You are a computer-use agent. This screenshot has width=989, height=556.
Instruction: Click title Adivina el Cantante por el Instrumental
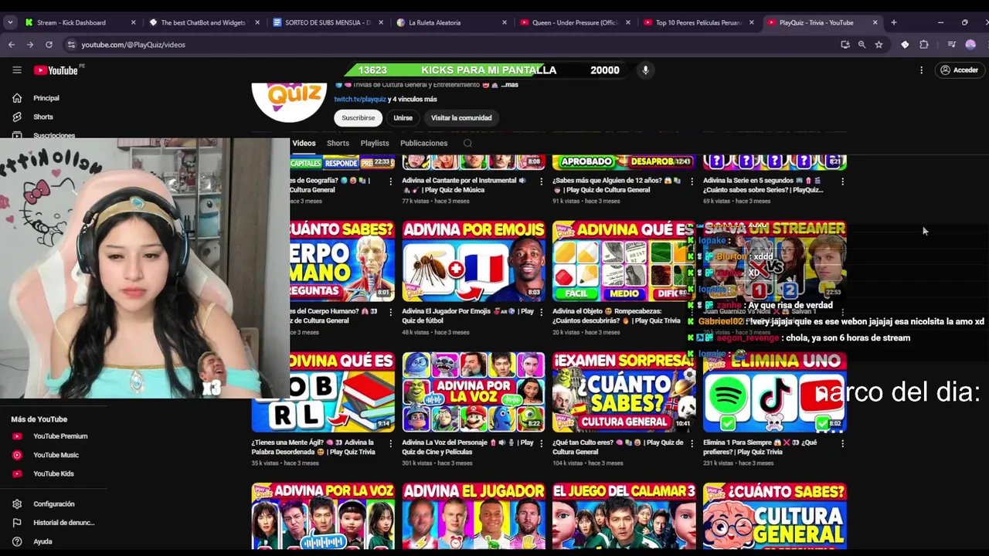point(464,185)
